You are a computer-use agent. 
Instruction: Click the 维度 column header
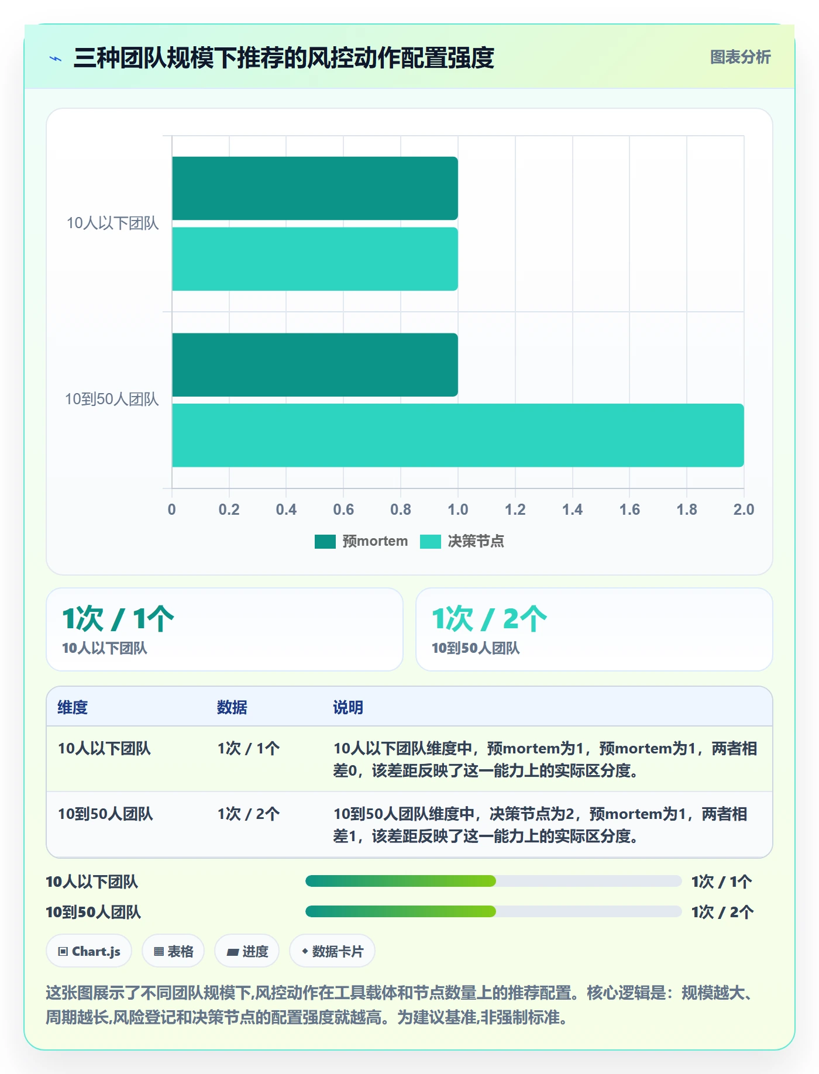coord(73,707)
